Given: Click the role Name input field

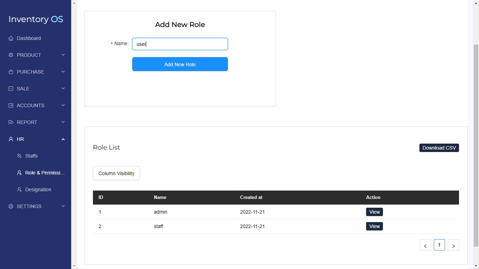Looking at the screenshot, I should click(x=180, y=44).
